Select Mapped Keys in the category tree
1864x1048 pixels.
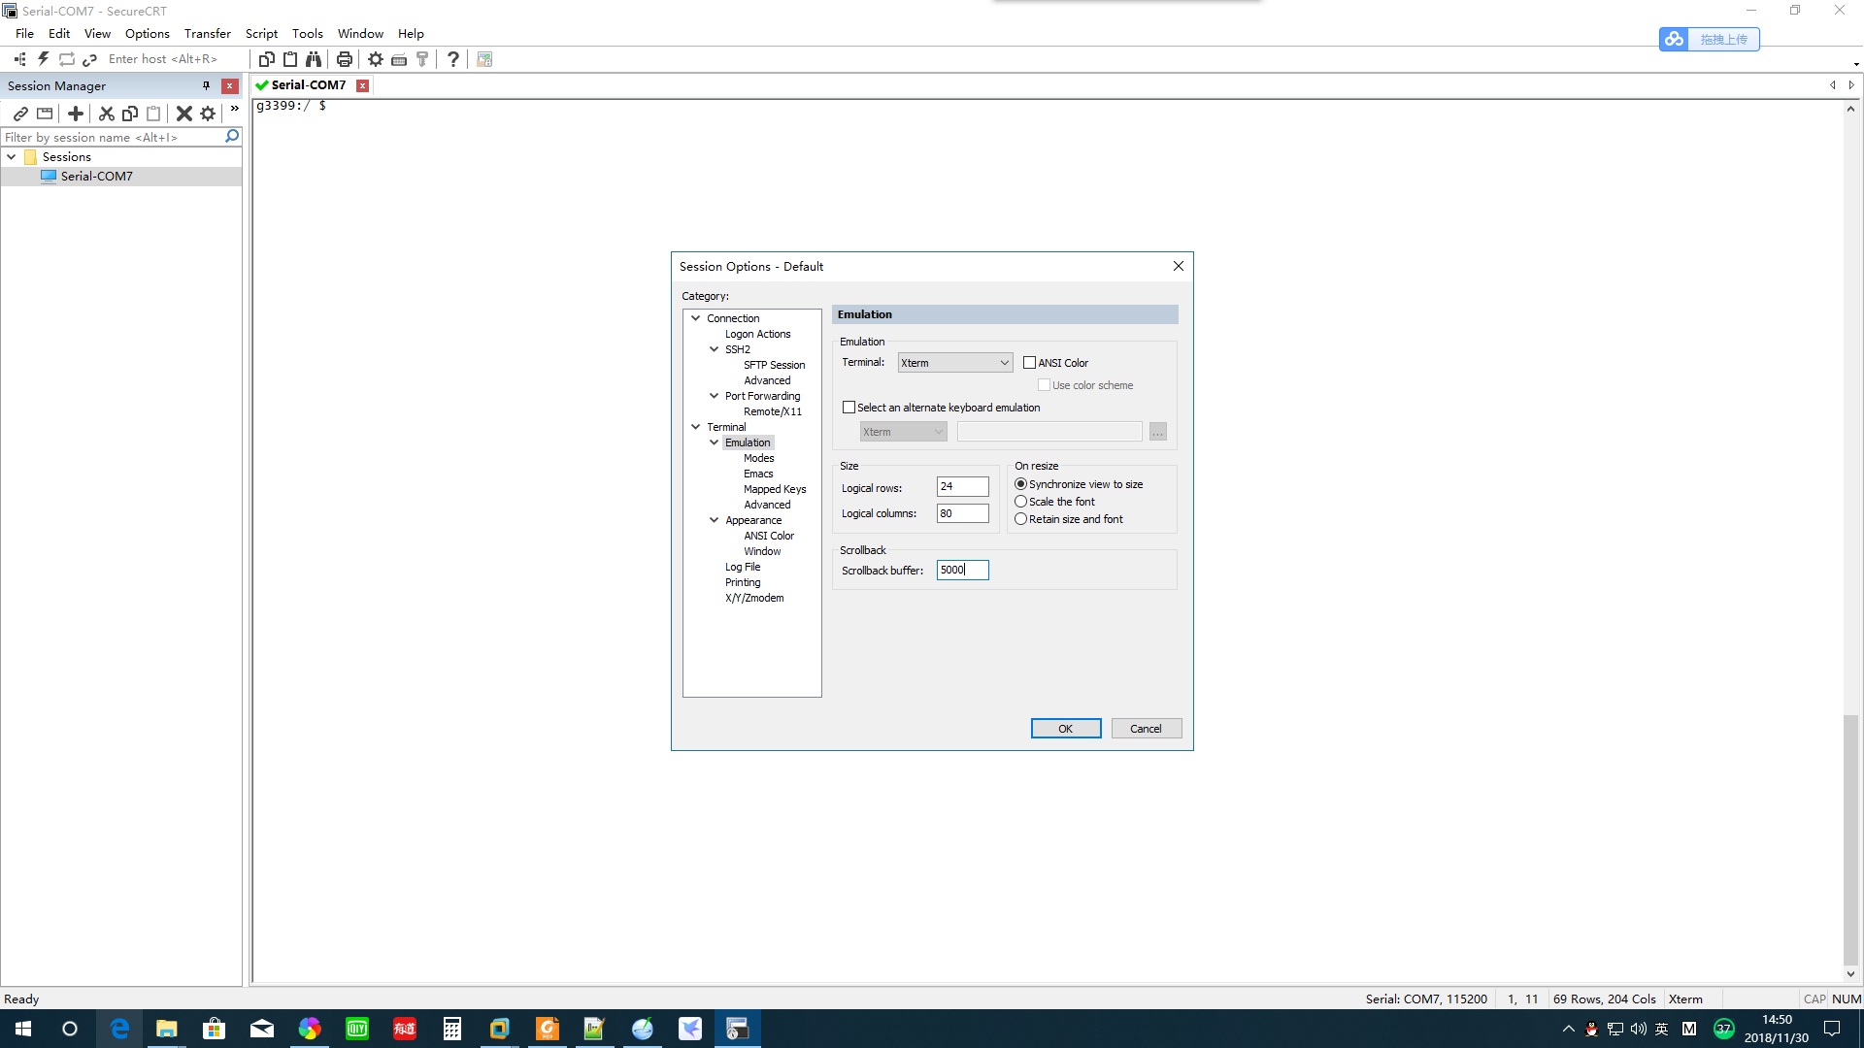pos(774,489)
